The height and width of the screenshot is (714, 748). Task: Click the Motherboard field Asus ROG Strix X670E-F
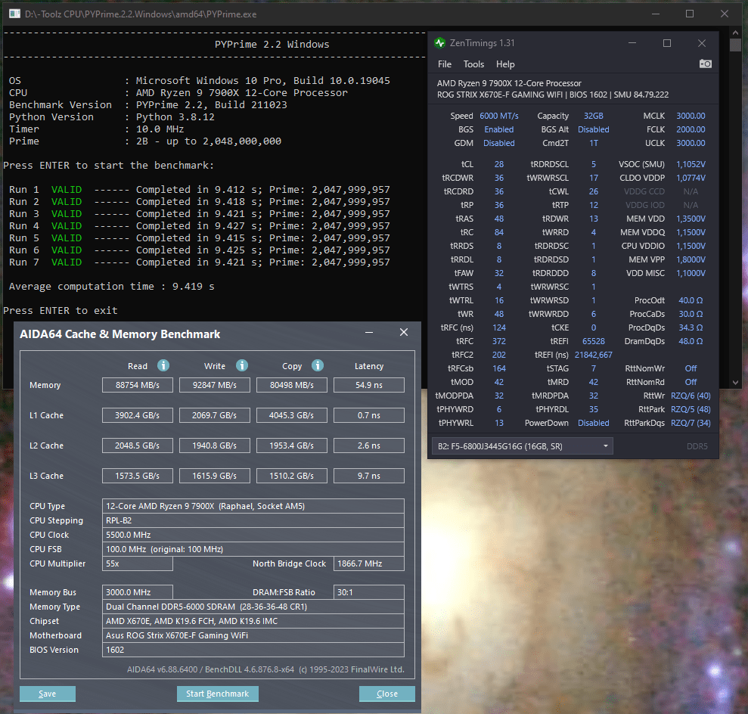[253, 635]
